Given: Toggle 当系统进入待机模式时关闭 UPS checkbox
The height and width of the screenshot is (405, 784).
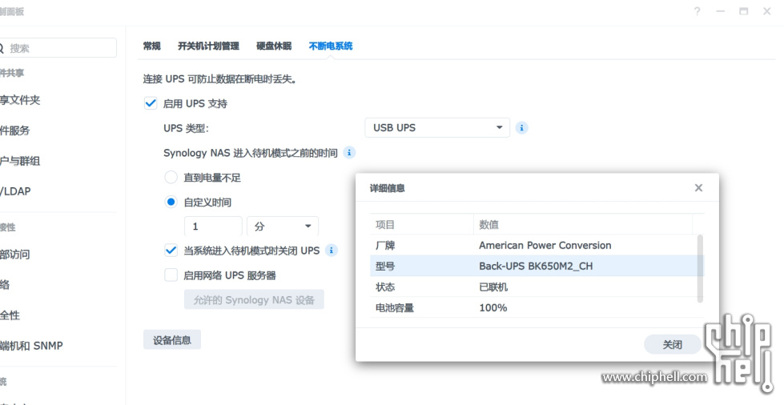Looking at the screenshot, I should click(x=171, y=251).
